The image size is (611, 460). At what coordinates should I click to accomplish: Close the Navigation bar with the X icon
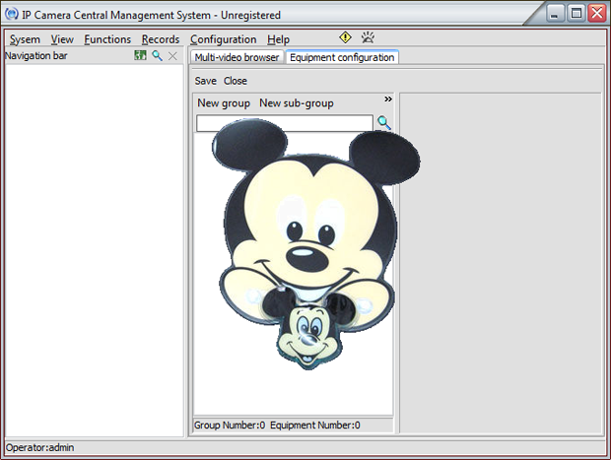172,56
